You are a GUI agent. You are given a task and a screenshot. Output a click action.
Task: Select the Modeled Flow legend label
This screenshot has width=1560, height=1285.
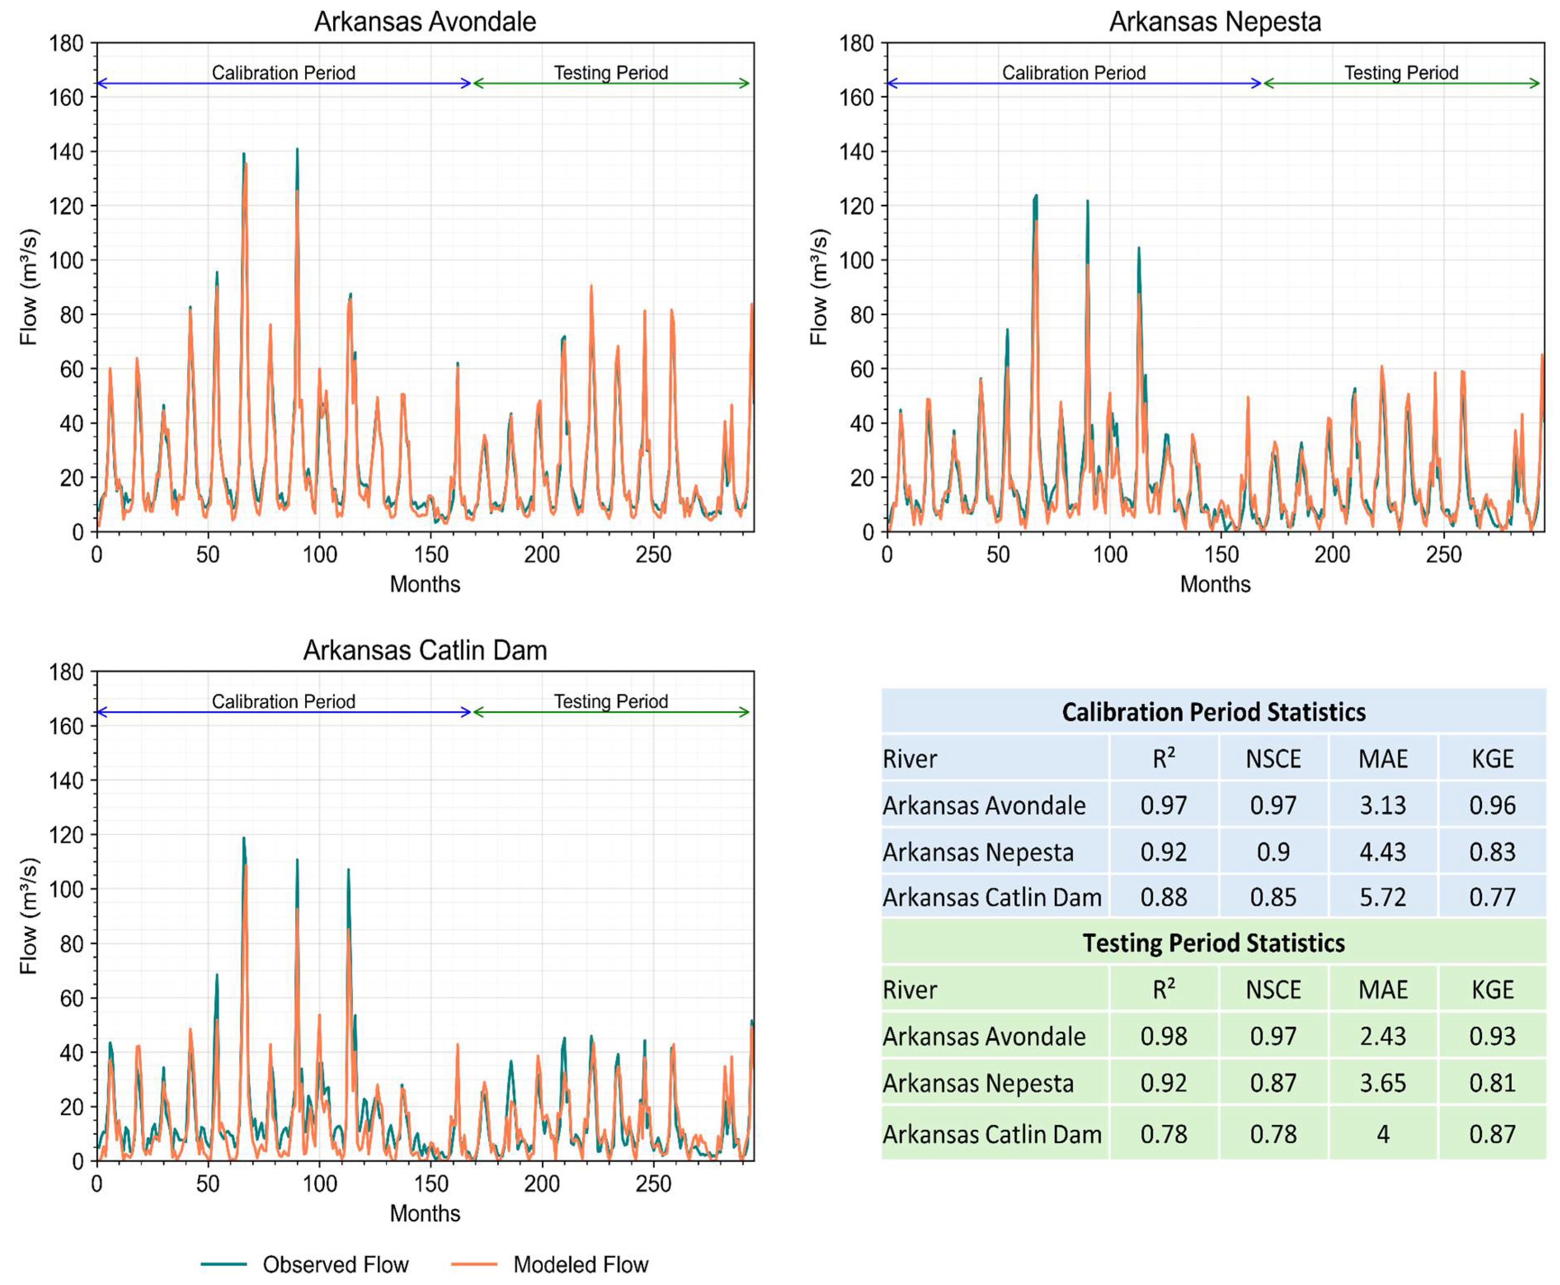[x=581, y=1264]
